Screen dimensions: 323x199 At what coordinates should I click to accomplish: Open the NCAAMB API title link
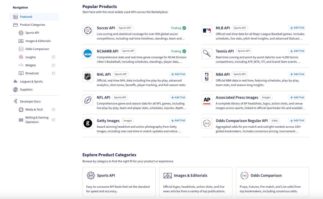(108, 51)
